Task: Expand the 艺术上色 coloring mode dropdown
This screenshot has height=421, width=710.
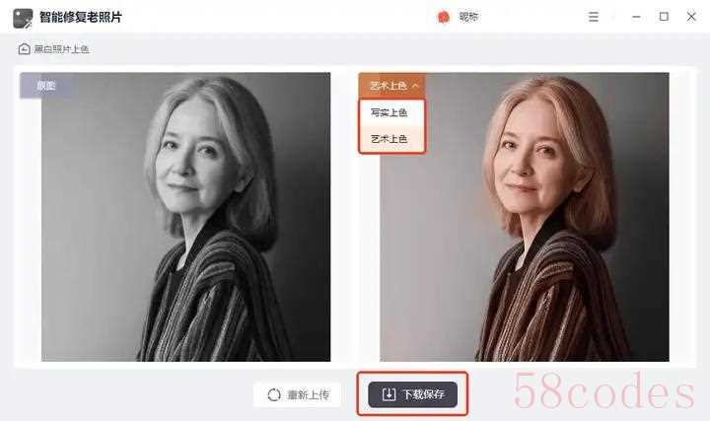Action: pos(392,85)
